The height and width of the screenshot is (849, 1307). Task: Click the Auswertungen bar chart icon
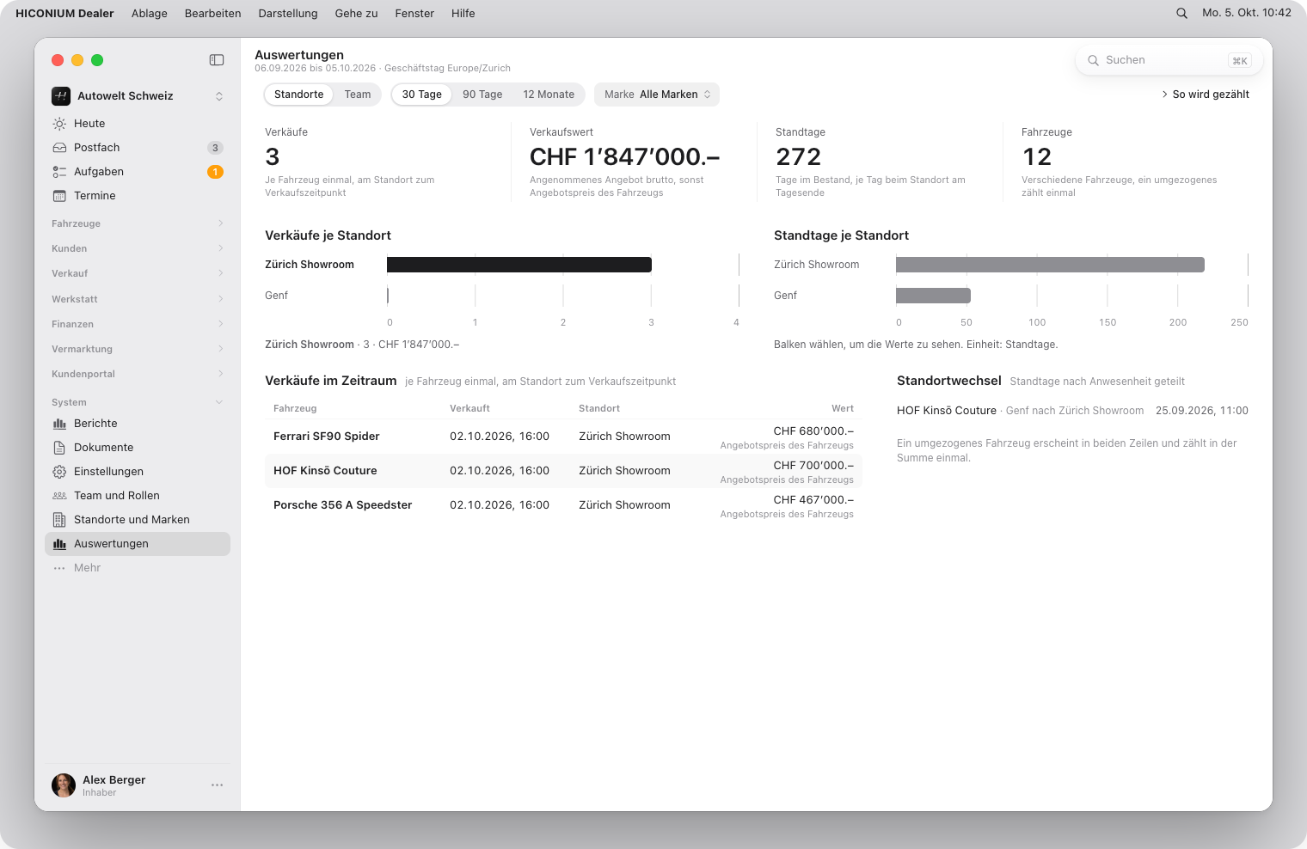point(59,544)
